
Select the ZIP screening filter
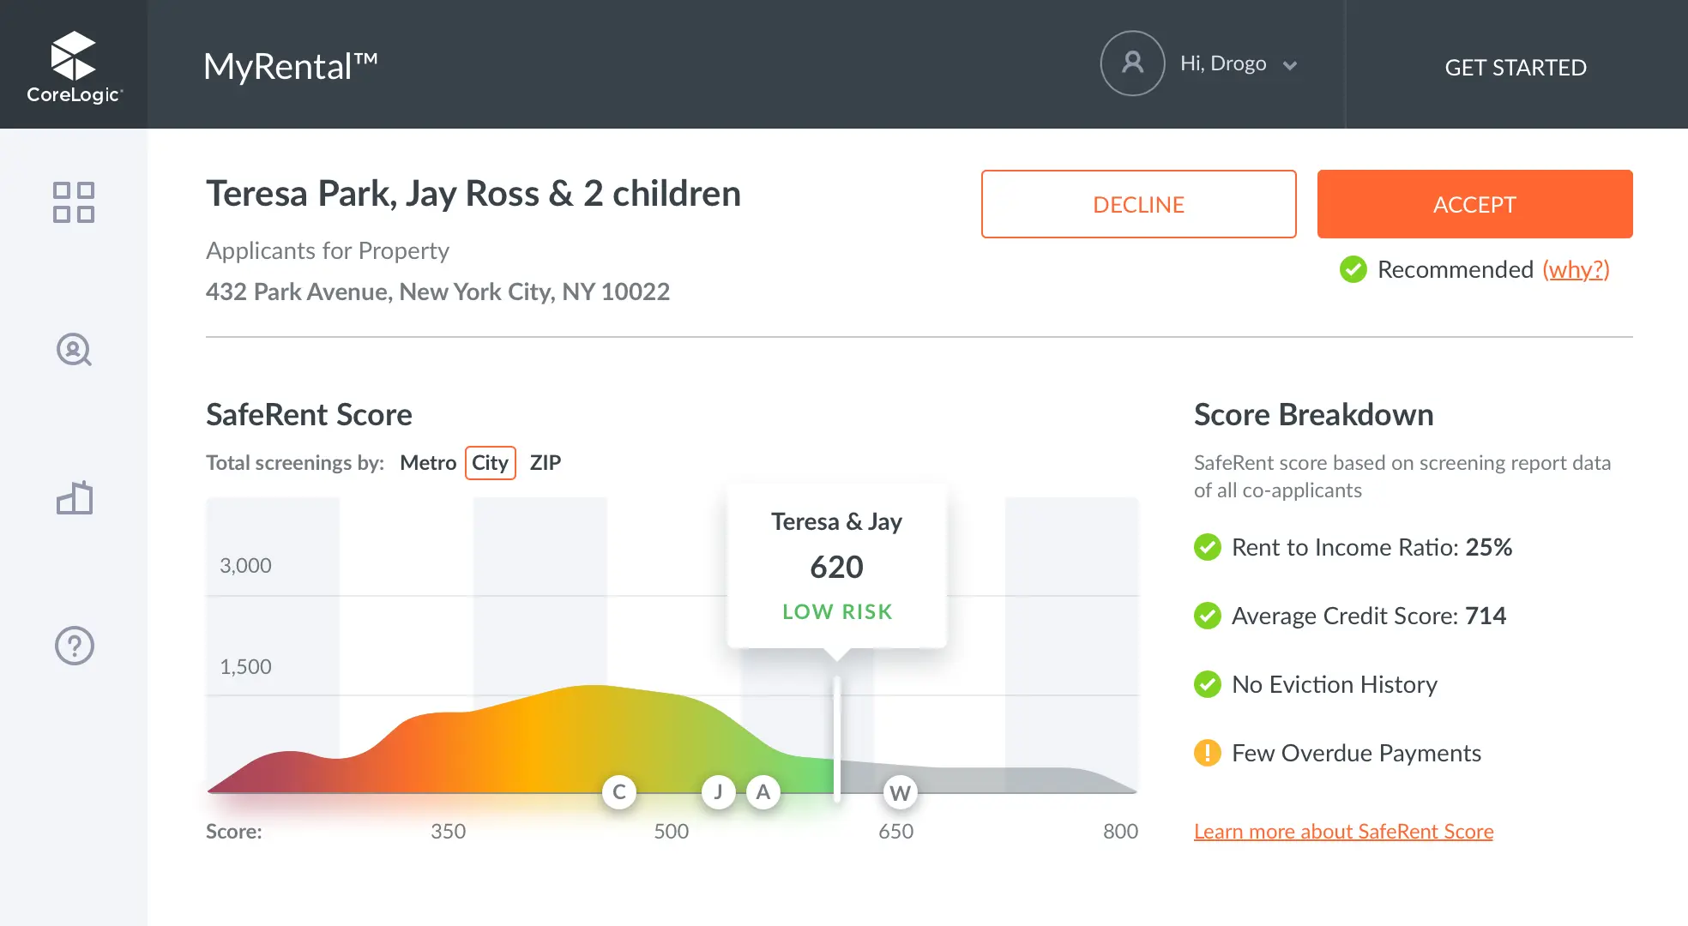[x=545, y=463]
